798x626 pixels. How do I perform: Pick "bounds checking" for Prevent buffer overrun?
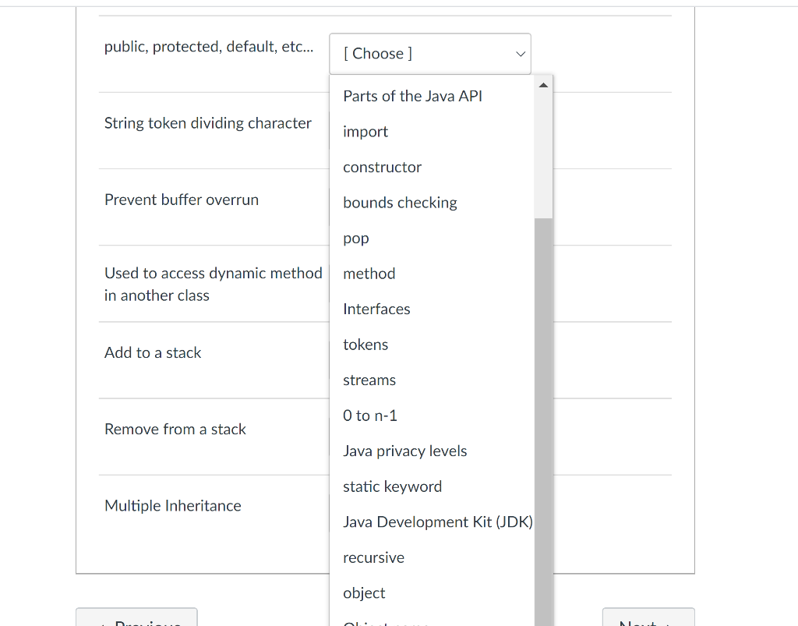coord(400,202)
